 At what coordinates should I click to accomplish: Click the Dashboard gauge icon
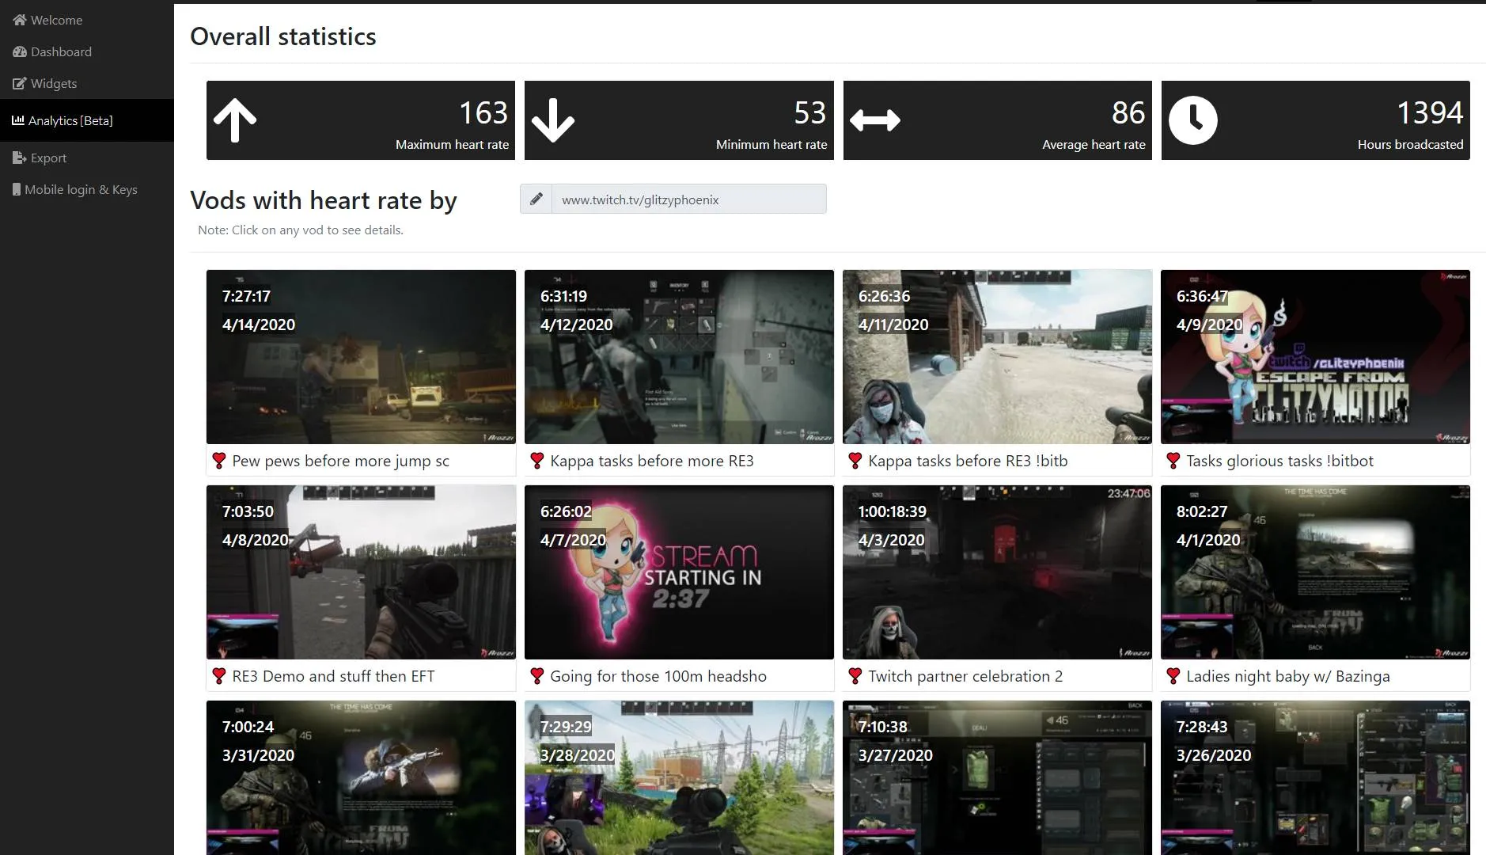[x=19, y=51]
